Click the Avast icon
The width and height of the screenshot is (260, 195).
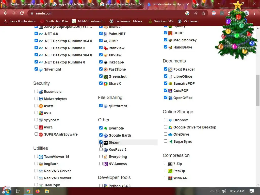[x=41, y=106]
